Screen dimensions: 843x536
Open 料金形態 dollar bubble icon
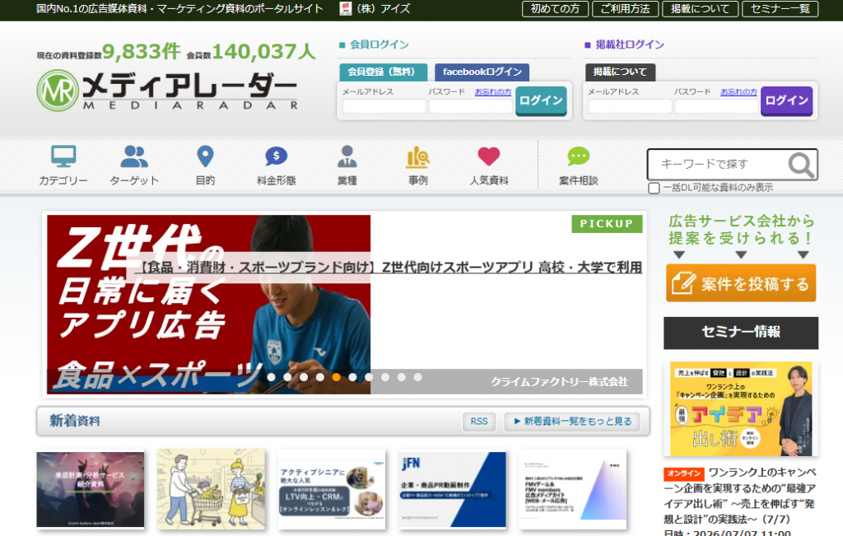(277, 156)
